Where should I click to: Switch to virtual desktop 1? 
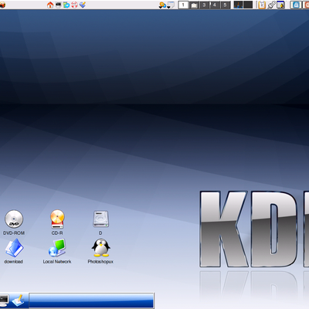pyautogui.click(x=183, y=5)
